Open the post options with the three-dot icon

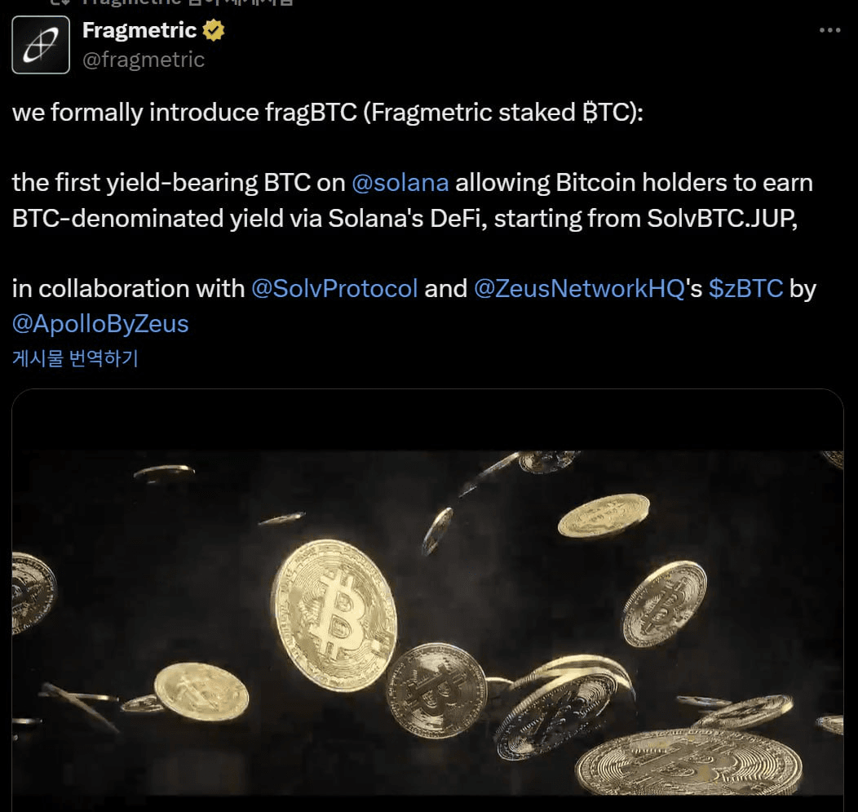tap(829, 29)
